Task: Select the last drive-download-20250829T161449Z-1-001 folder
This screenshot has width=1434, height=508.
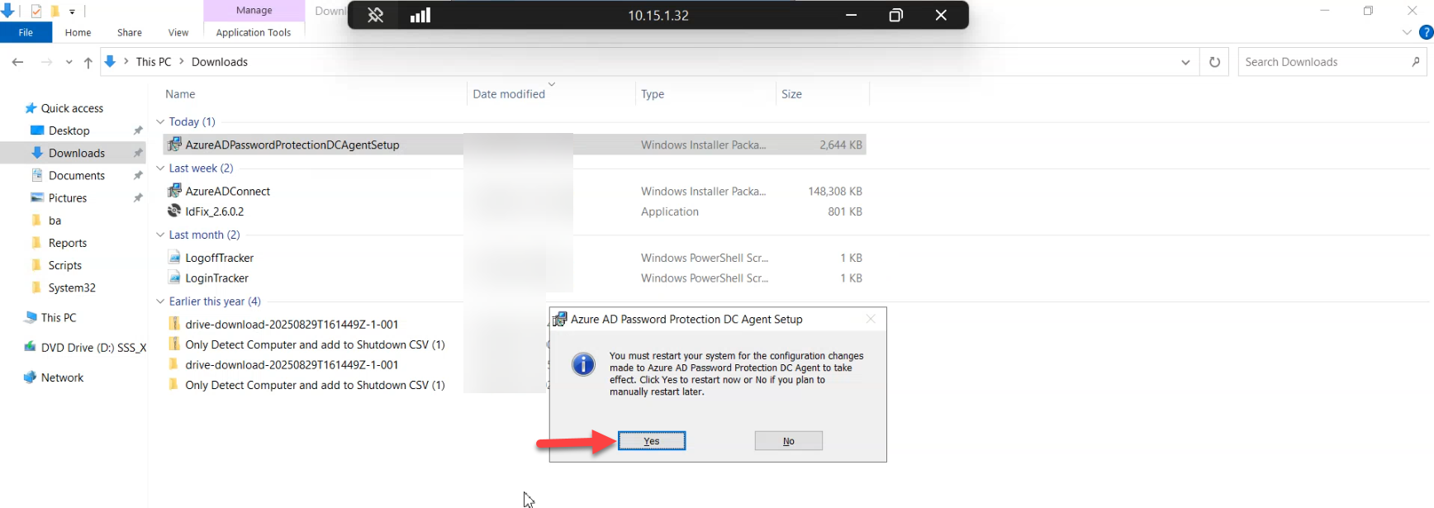Action: pos(292,364)
